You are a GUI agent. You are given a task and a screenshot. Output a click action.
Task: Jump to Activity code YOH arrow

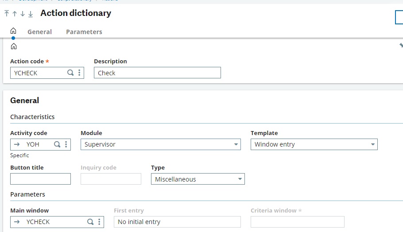(x=17, y=144)
